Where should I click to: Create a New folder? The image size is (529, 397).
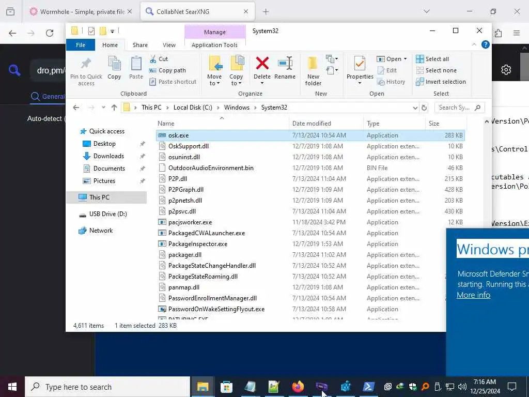click(x=313, y=70)
